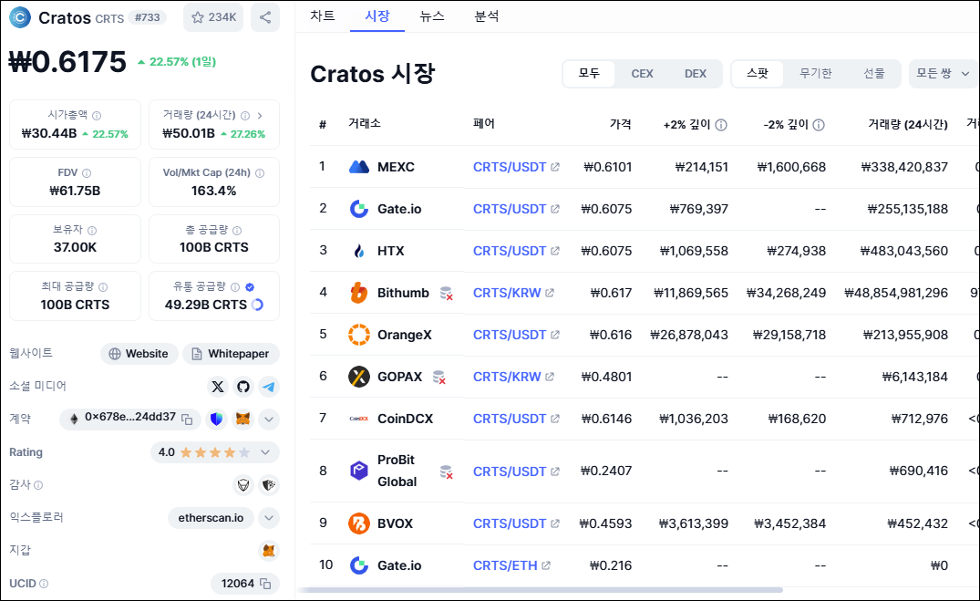Switch to the 차트 tab
Image resolution: width=980 pixels, height=601 pixels.
(x=323, y=16)
